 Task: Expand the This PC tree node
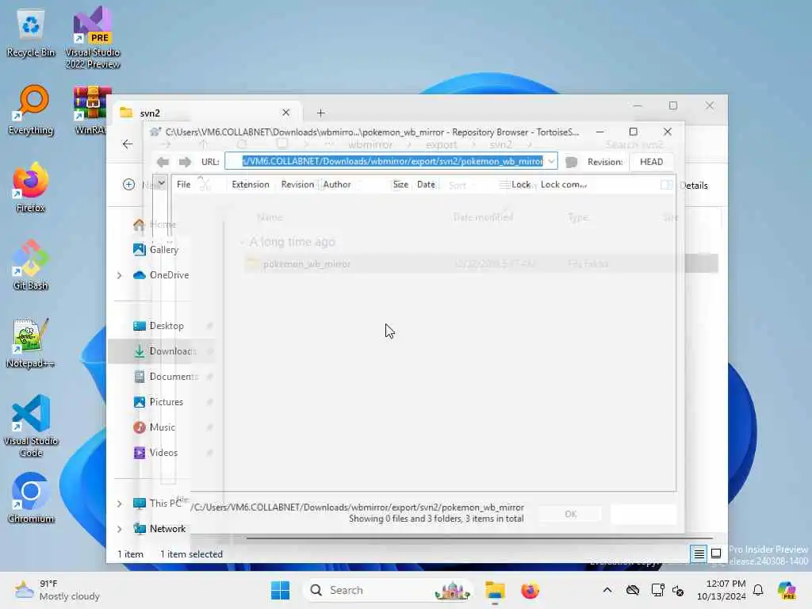click(120, 504)
